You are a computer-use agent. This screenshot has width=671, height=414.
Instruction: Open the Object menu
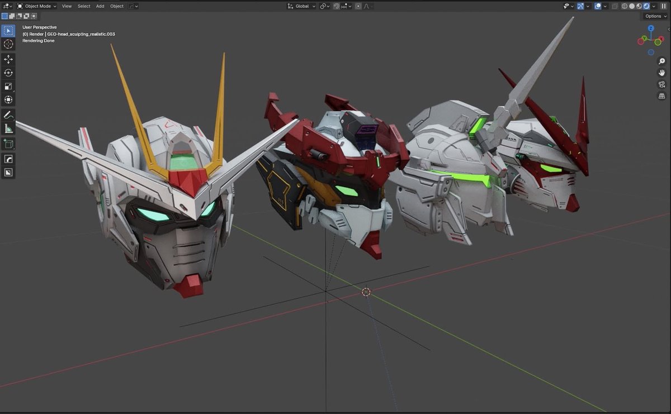point(117,6)
